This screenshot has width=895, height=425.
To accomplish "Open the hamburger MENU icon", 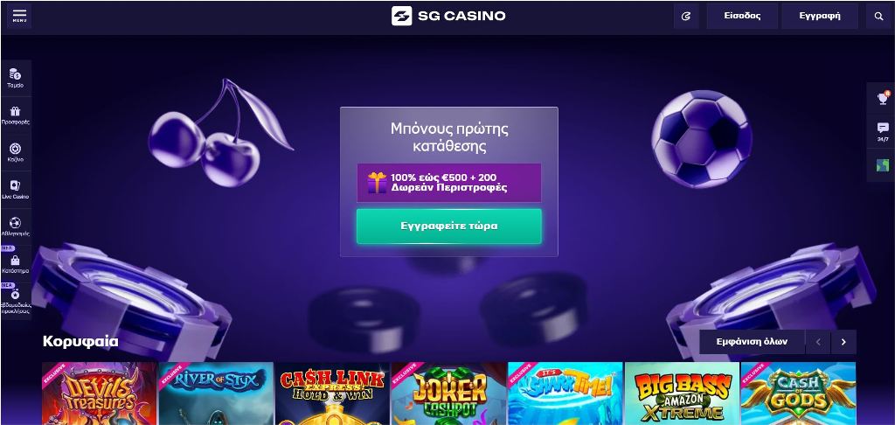I will click(x=19, y=16).
